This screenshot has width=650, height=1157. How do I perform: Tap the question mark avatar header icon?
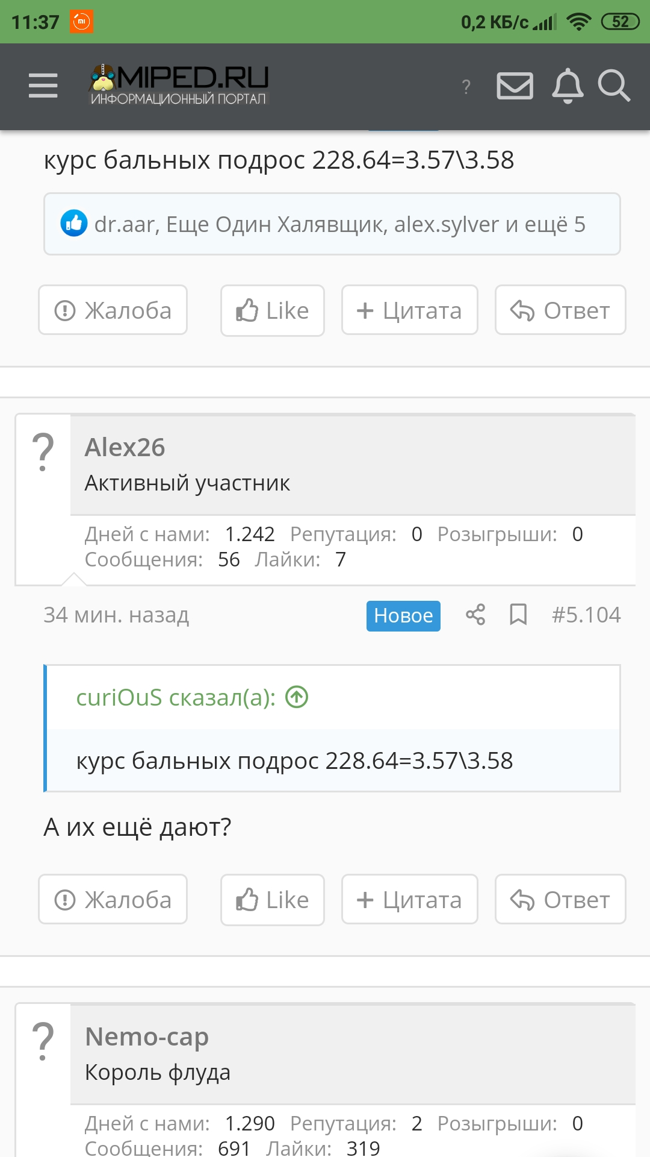tap(466, 87)
